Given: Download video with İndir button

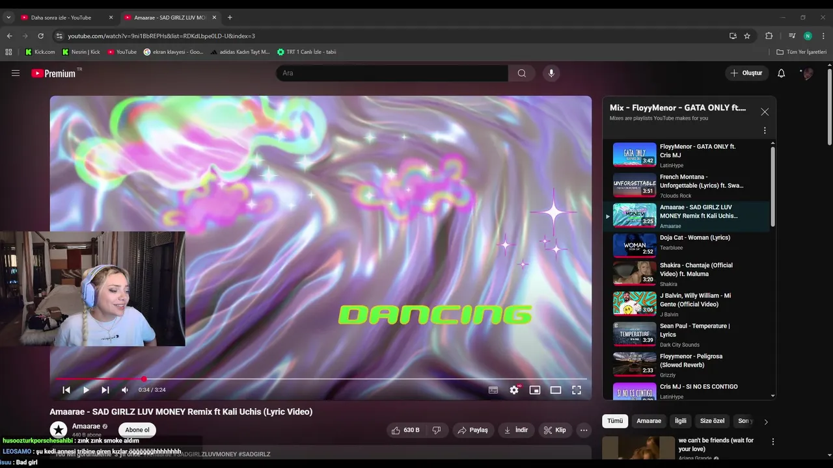Looking at the screenshot, I should [516, 430].
